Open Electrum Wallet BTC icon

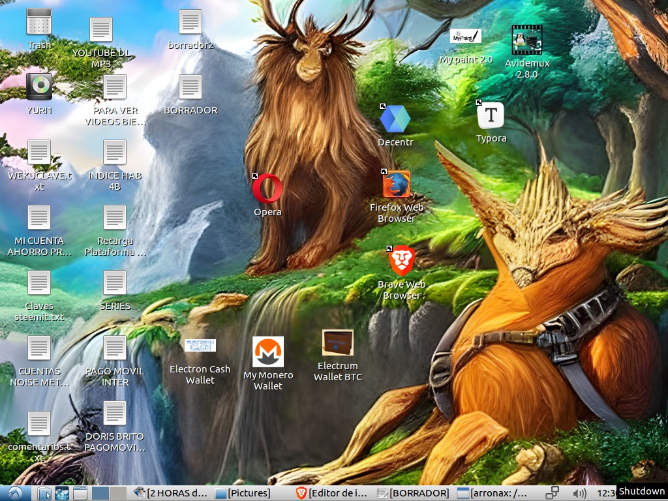337,342
